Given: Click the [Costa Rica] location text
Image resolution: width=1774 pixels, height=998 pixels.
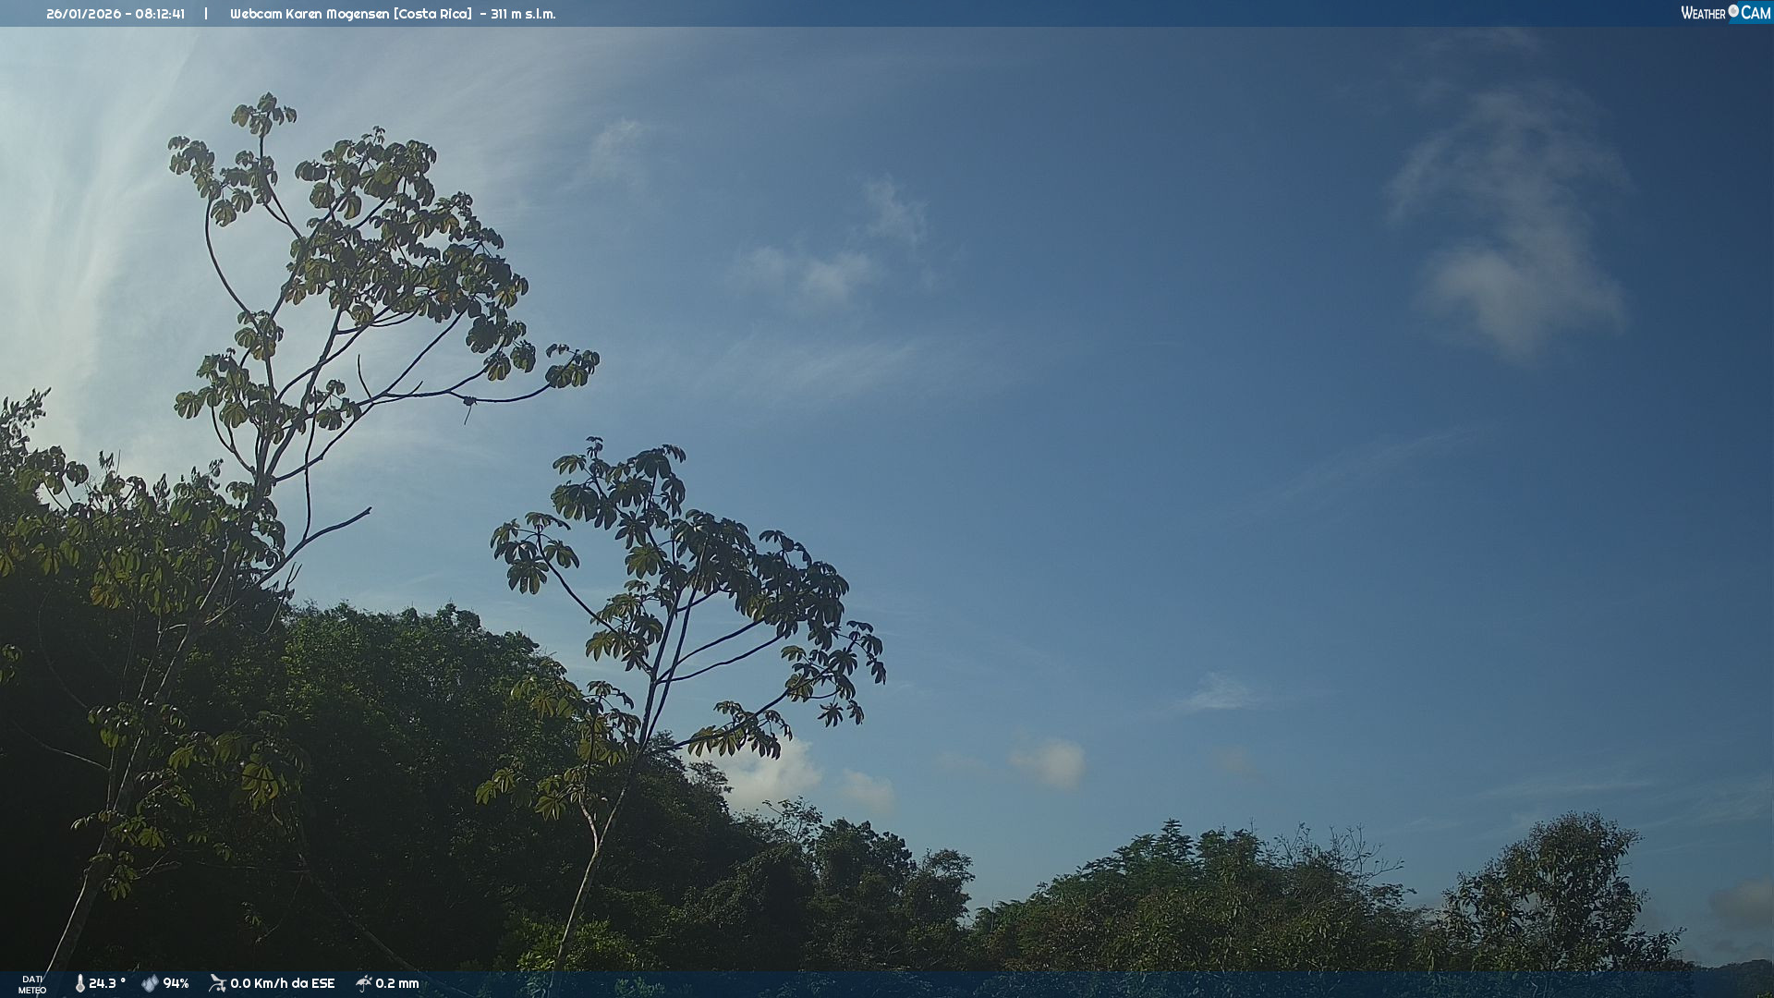Looking at the screenshot, I should 431,14.
